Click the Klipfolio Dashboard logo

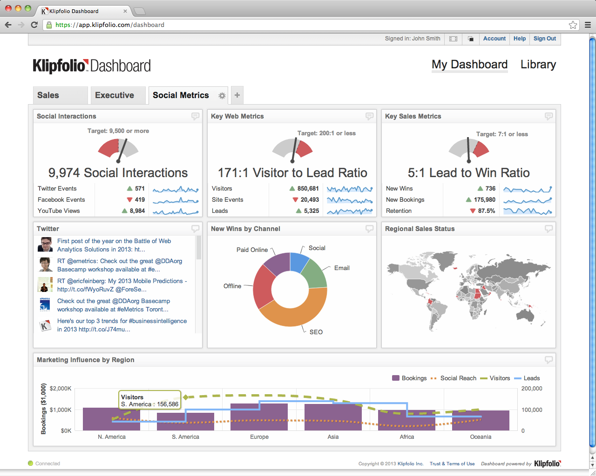[92, 66]
